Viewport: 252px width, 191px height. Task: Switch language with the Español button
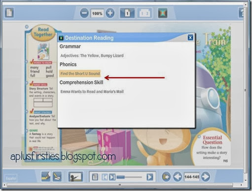(11, 178)
